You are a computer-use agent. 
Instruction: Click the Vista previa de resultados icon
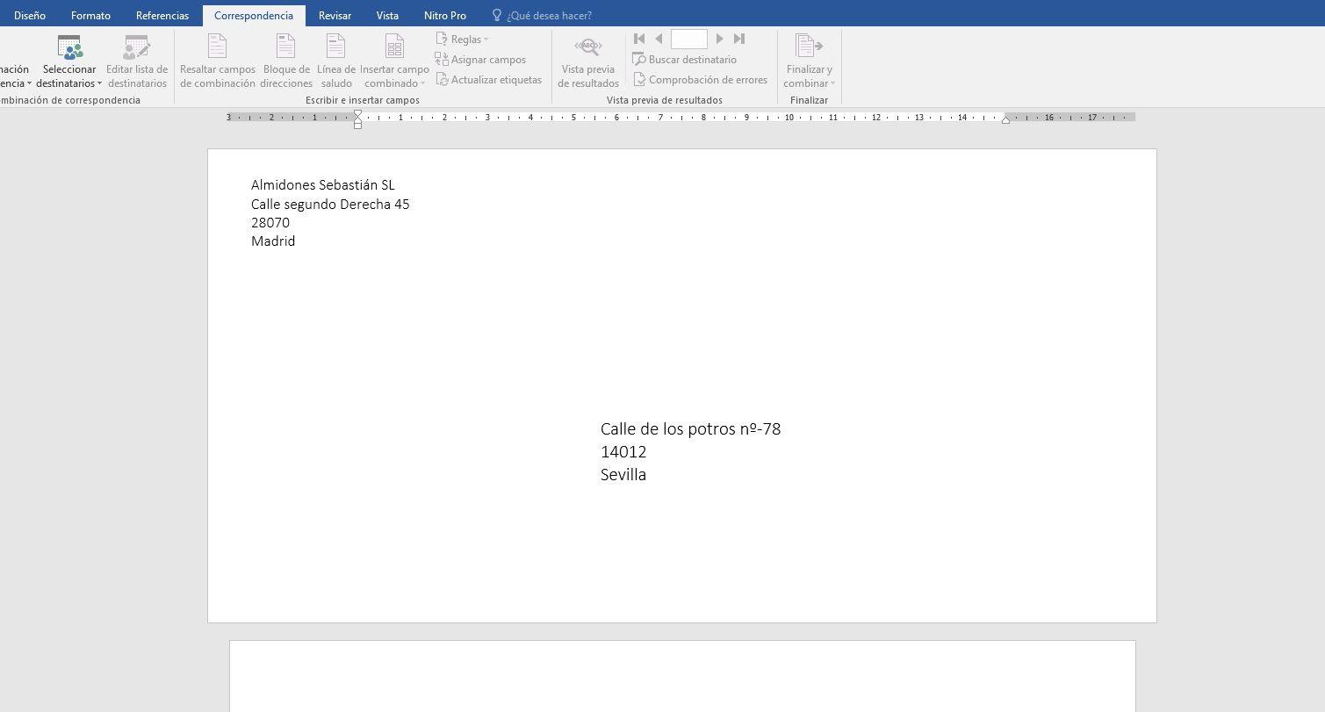[x=587, y=49]
